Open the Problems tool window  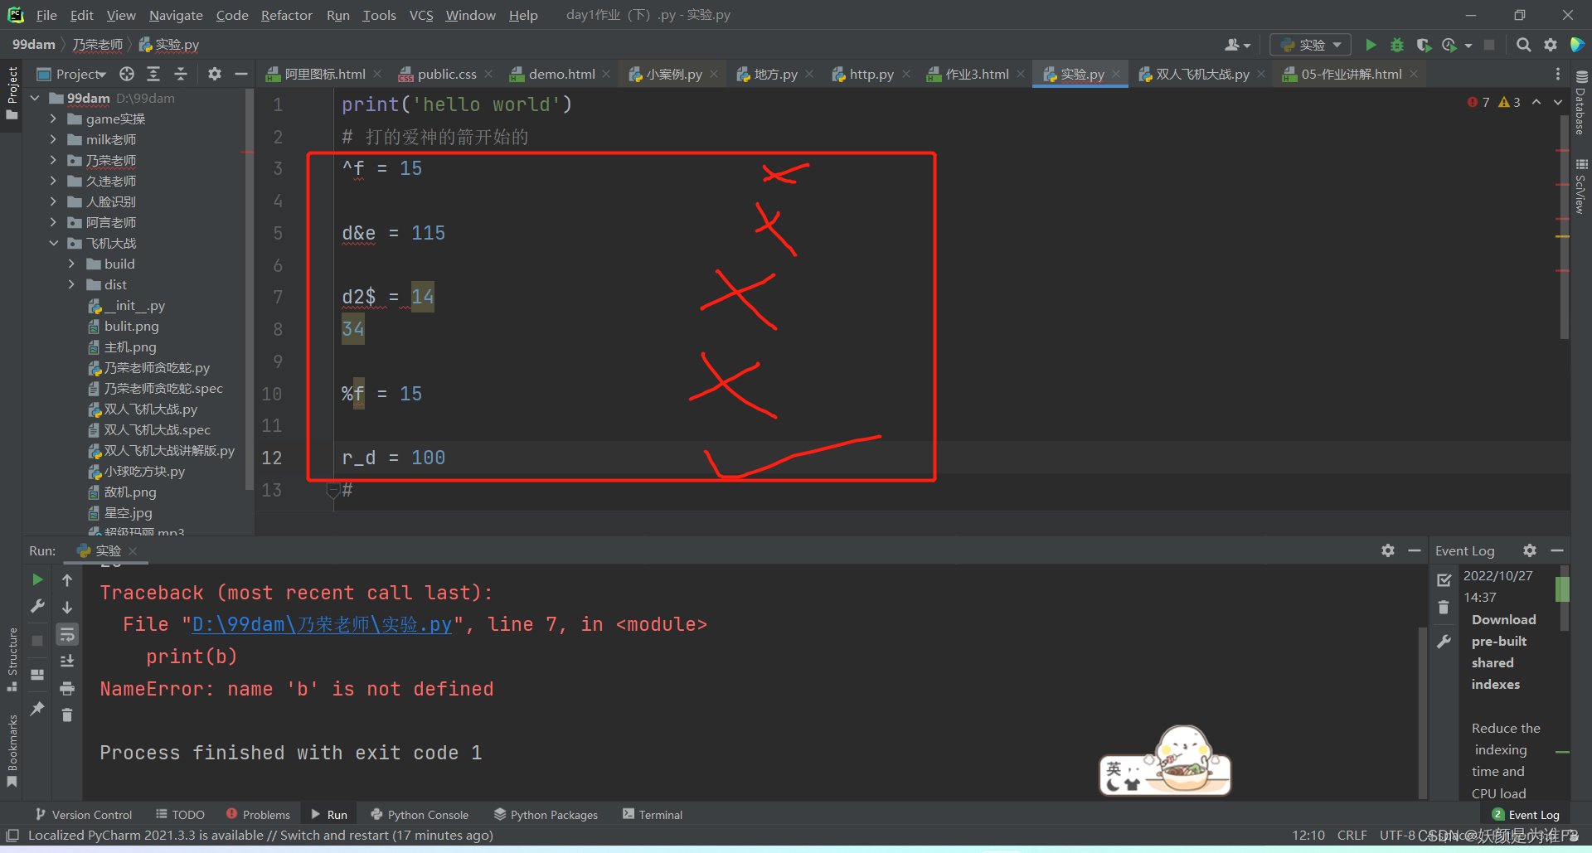click(x=258, y=815)
